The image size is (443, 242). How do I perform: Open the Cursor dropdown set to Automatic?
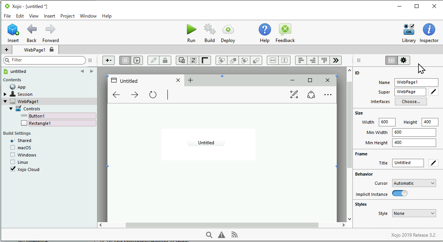[x=414, y=183]
